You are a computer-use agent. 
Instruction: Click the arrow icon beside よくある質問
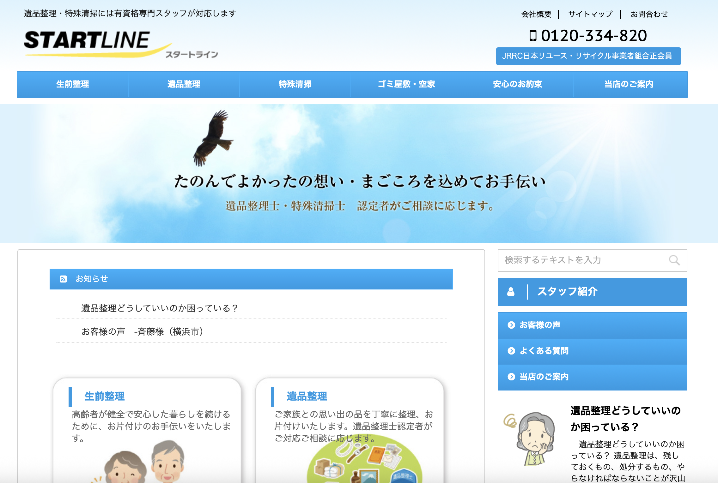511,351
